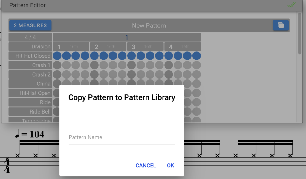Click the copy pattern icon button
Viewport: 306px width, 179px height.
(281, 25)
